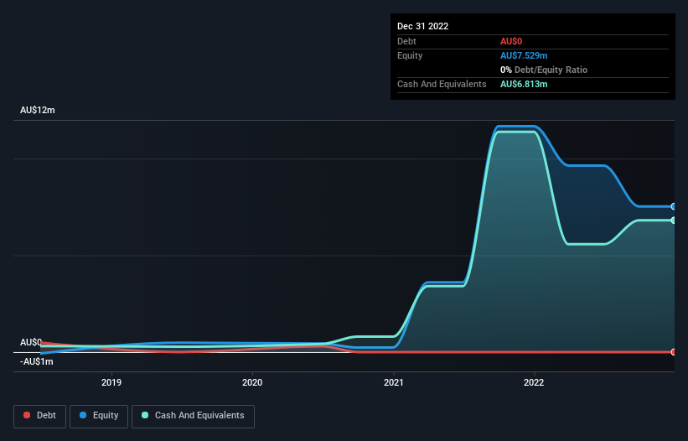Select the Equity endpoint marker on chart
Screen dimensions: 688x441
coord(674,206)
